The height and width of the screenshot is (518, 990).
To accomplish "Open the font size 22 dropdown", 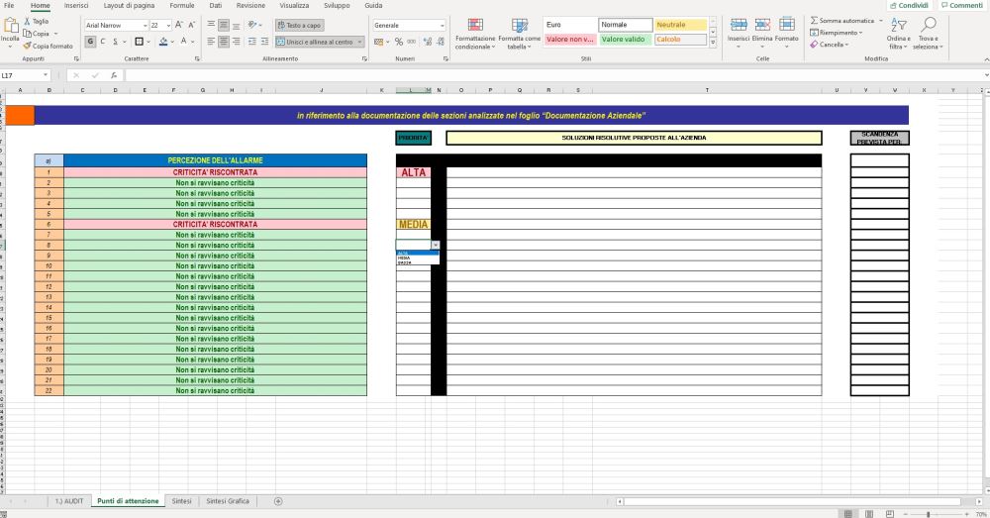I will tap(168, 26).
